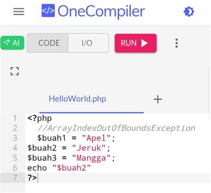Screen dimensions: 211x193
Task: Select the HelloWorld.php file tab
Action: 77,98
